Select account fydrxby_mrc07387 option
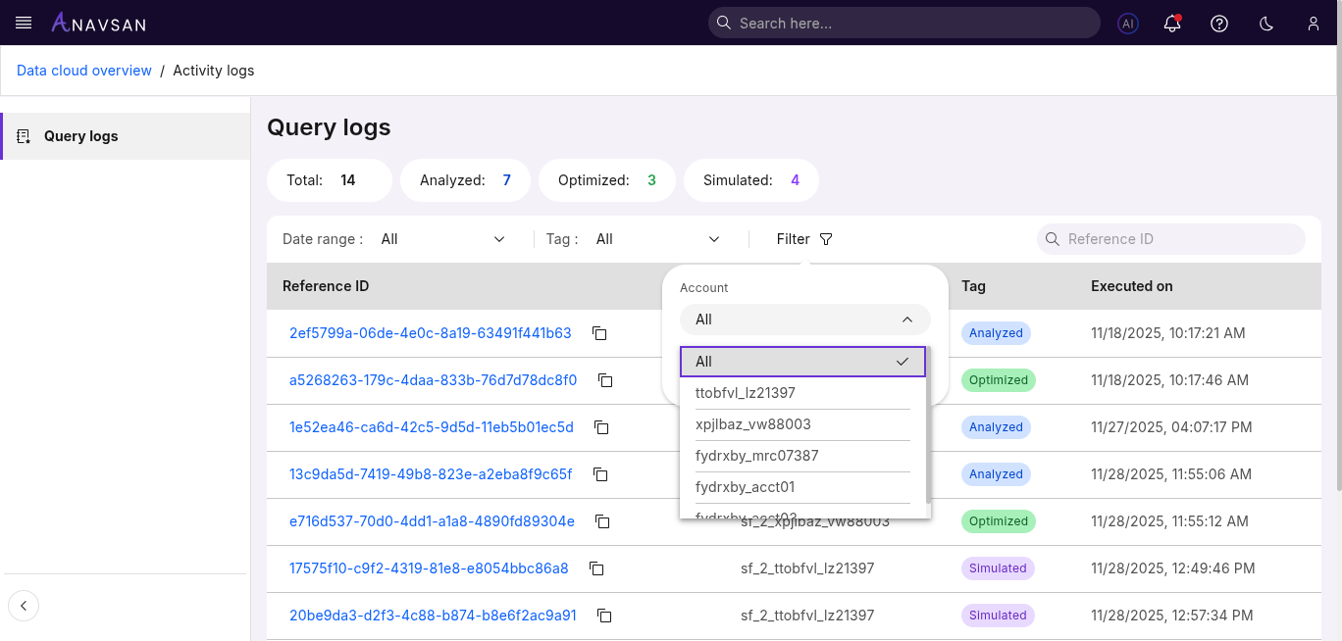Screen dimensions: 1342x641 [x=756, y=456]
